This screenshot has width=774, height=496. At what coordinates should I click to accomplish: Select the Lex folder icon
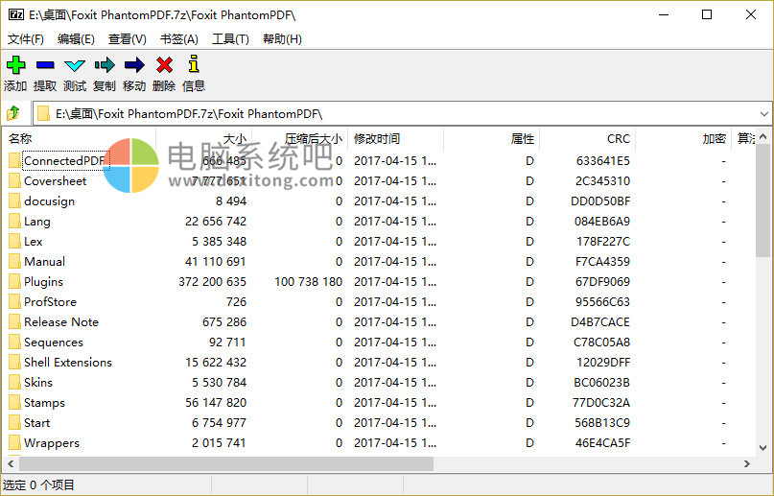click(14, 242)
